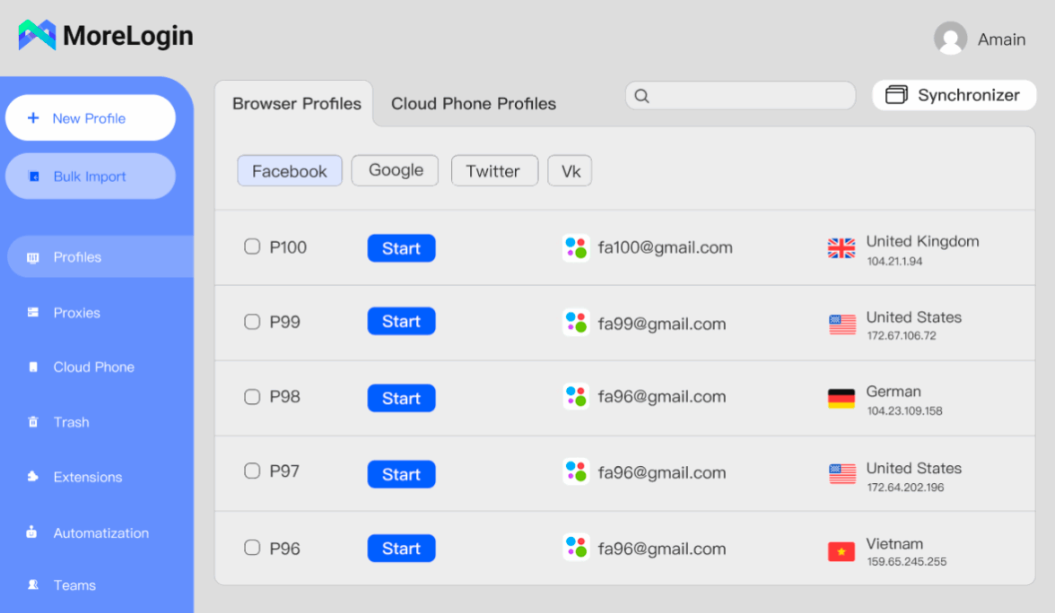Check the P96 profile checkbox
This screenshot has width=1055, height=613.
[x=252, y=548]
